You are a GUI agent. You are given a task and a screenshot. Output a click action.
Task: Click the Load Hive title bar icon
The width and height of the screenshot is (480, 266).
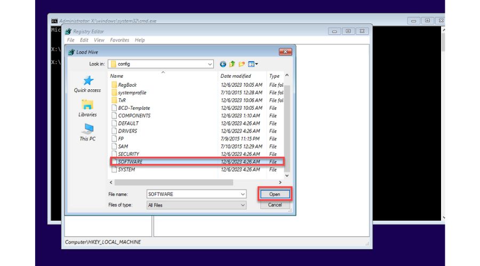click(x=71, y=52)
